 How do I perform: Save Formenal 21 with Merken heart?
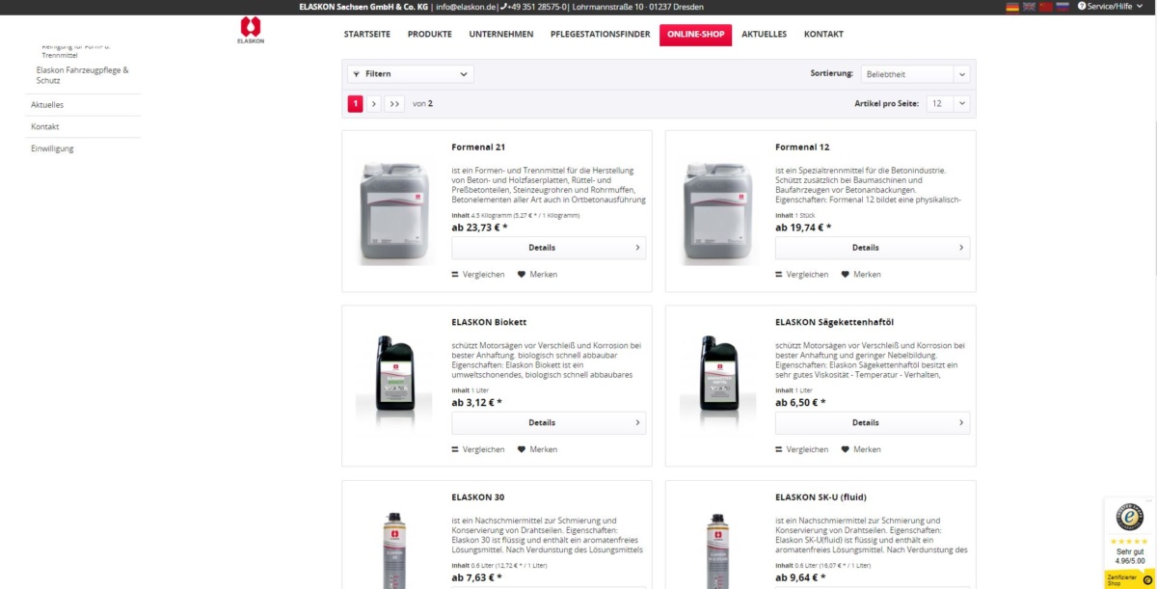pyautogui.click(x=537, y=275)
